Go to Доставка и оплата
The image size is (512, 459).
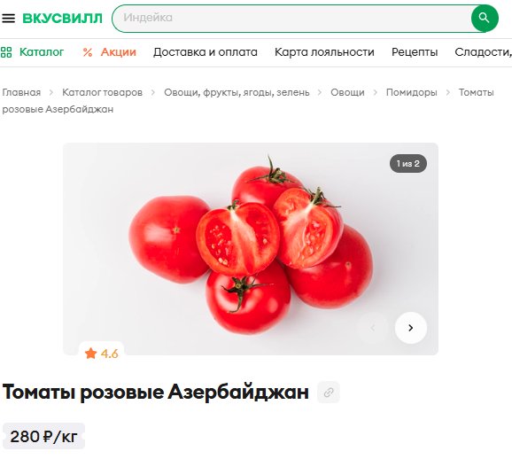point(206,52)
